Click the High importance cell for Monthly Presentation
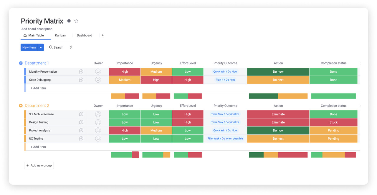 coord(125,71)
